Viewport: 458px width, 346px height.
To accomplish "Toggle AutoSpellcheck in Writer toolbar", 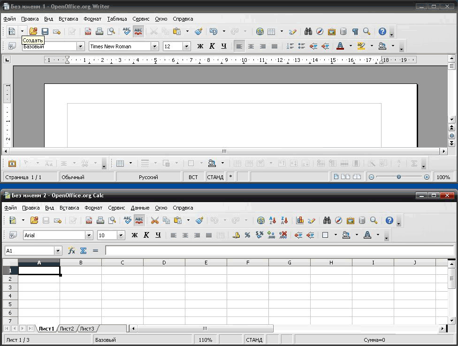I will click(x=138, y=31).
